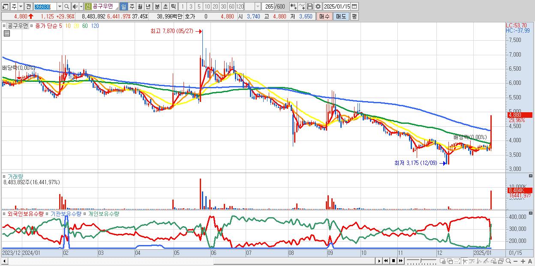535x266 pixels.
Task: Choose the 5 interval button
Action: [x=199, y=6]
